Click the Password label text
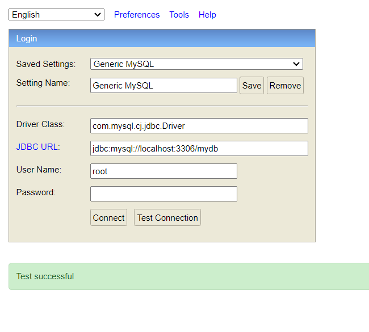The width and height of the screenshot is (369, 332). click(x=36, y=192)
